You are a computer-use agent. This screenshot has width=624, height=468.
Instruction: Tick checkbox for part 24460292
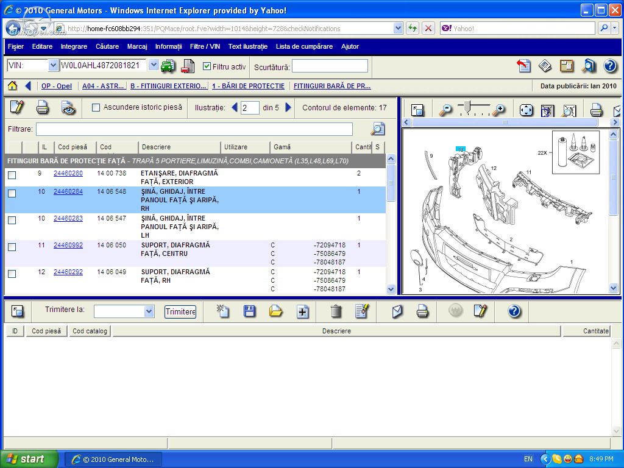[12, 274]
